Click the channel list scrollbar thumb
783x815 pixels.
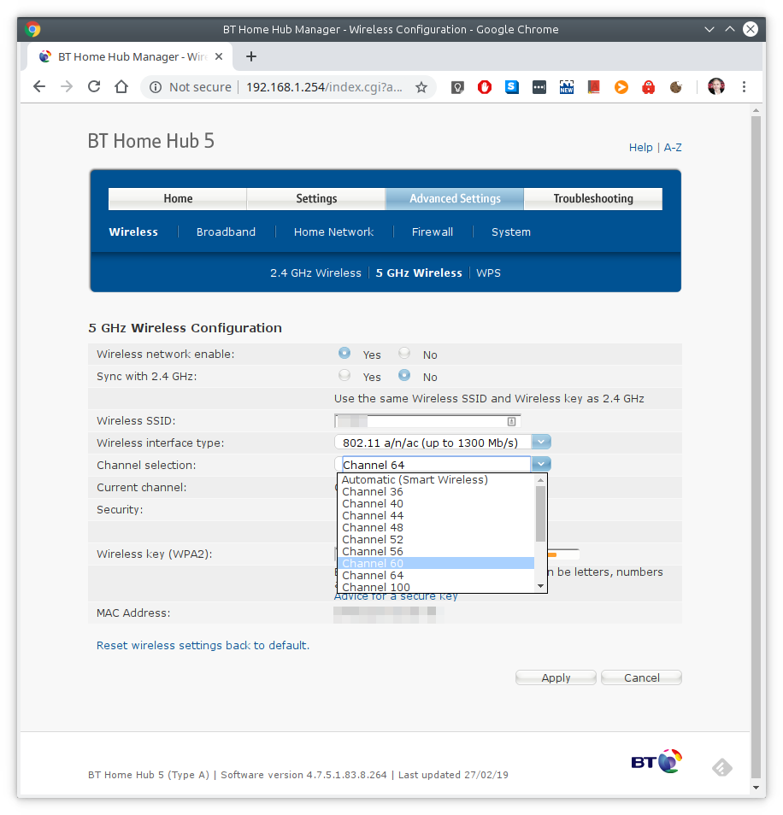point(540,513)
